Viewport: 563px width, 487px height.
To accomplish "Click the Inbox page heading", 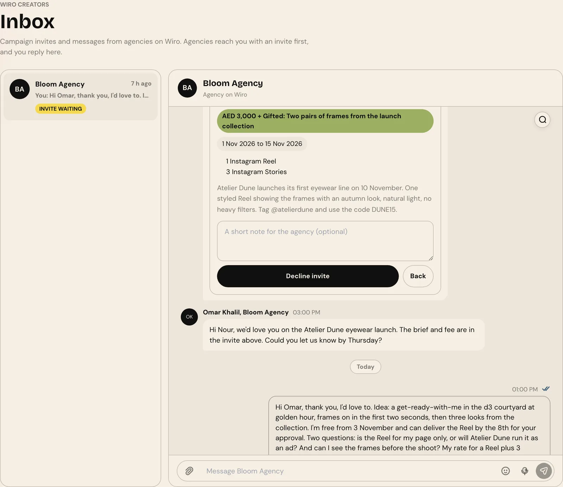I will point(27,21).
